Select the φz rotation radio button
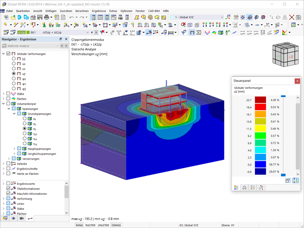 14,89
